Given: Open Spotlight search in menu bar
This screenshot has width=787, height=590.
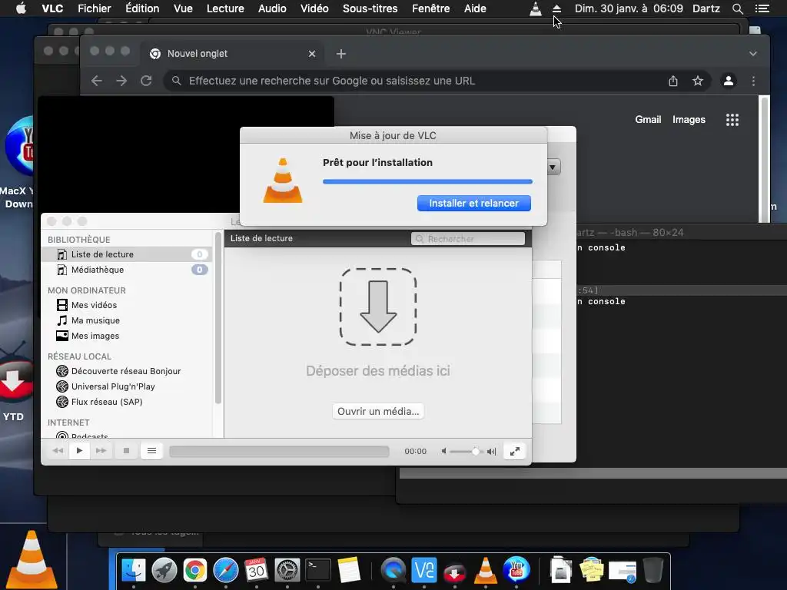Looking at the screenshot, I should click(737, 8).
